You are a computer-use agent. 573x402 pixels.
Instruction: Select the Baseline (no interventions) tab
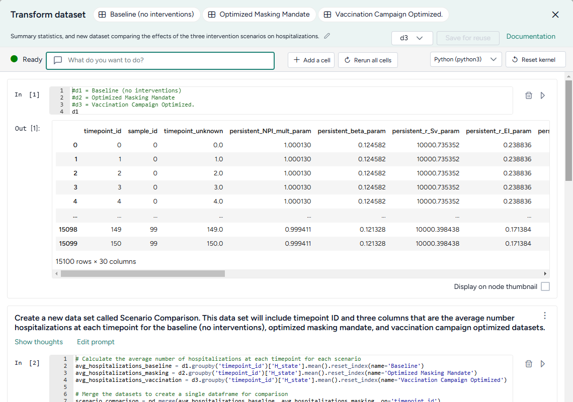(146, 14)
